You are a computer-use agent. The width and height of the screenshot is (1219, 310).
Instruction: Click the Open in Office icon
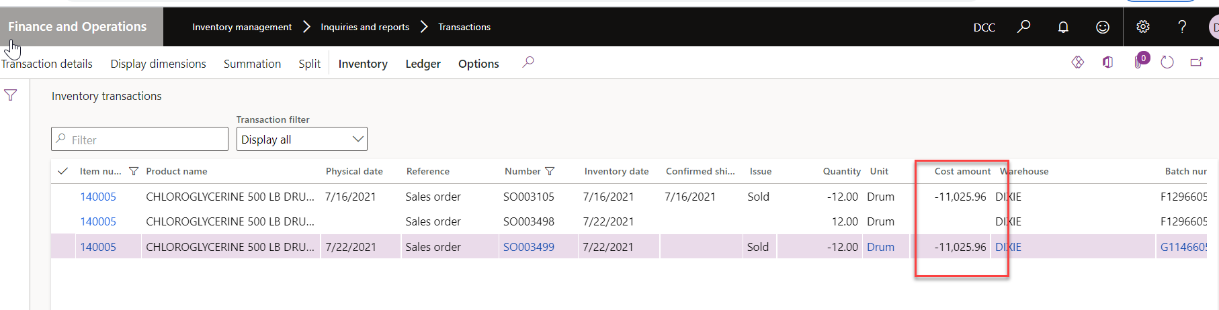(1107, 62)
